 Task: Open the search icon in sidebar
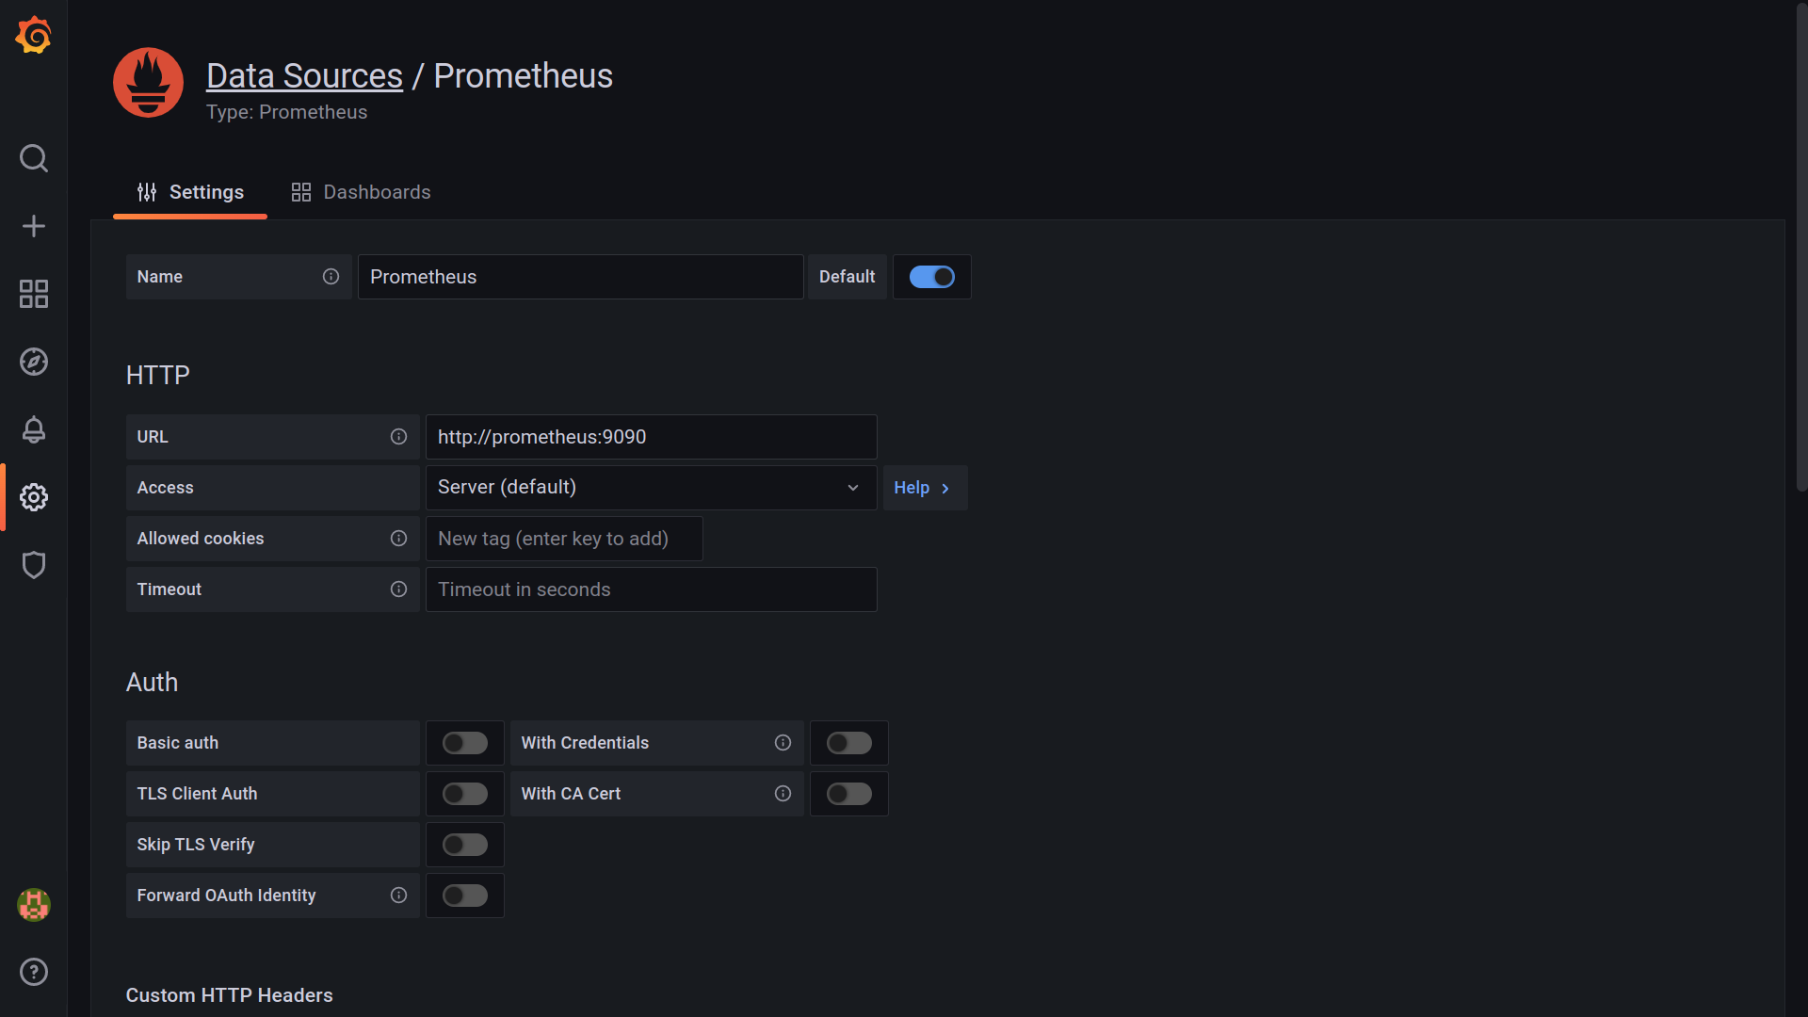[34, 158]
